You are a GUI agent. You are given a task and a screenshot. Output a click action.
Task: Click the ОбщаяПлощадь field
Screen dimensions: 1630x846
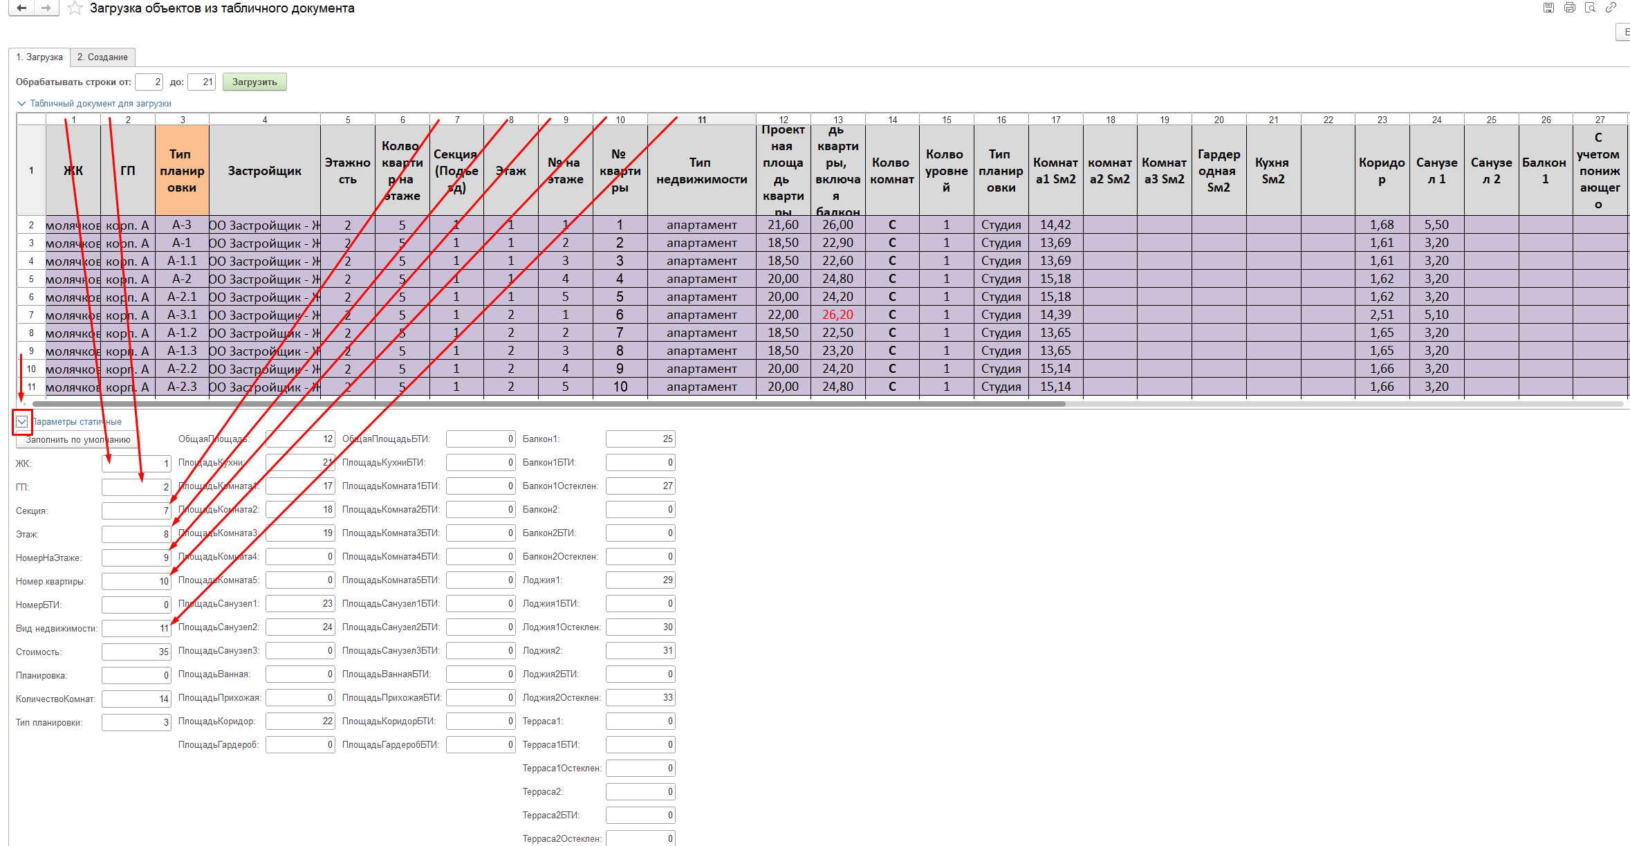(300, 439)
